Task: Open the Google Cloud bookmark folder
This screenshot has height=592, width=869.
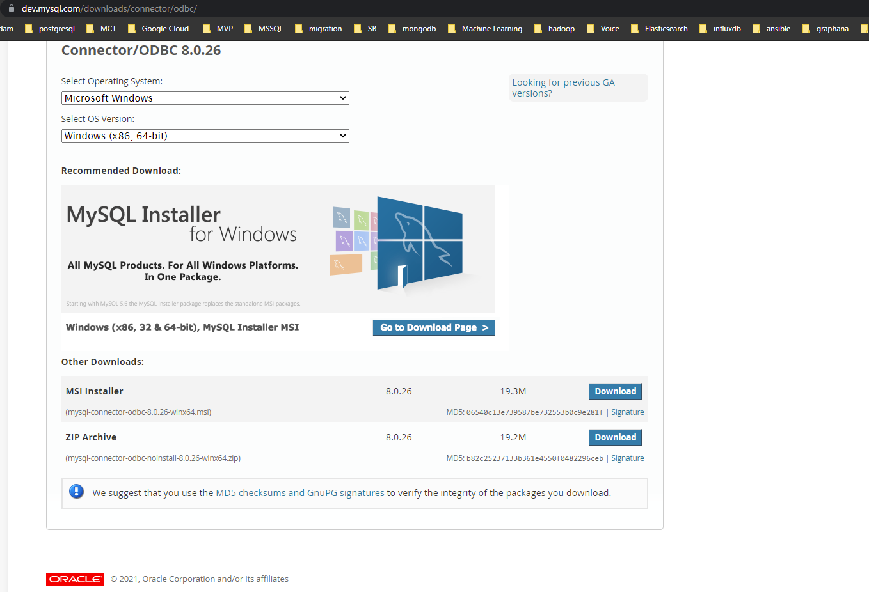Action: tap(158, 29)
